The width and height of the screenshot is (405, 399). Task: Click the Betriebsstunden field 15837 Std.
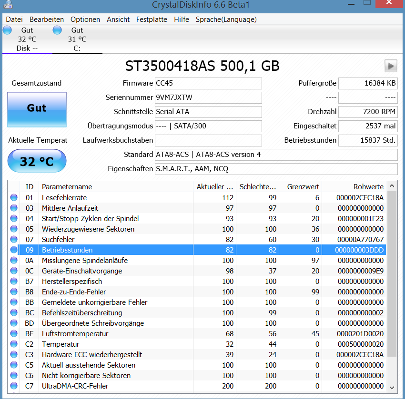(368, 140)
